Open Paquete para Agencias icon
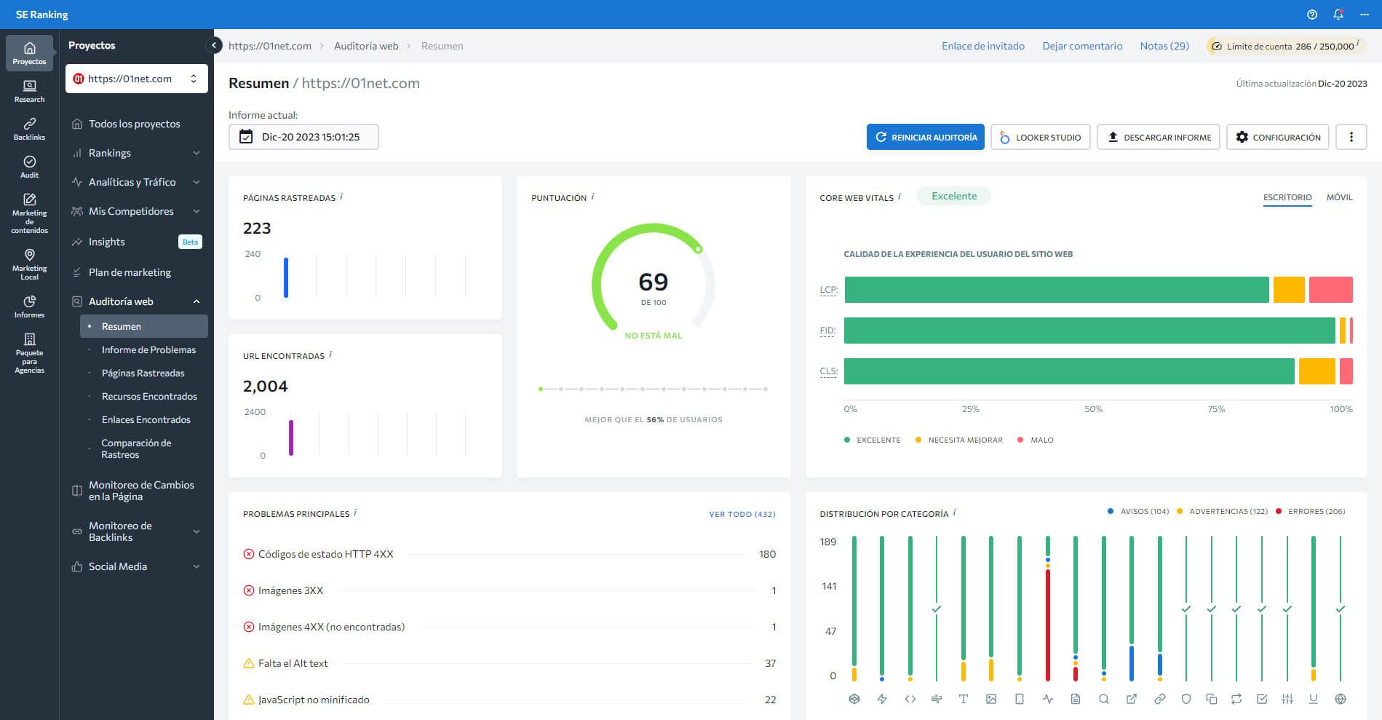 click(x=29, y=353)
